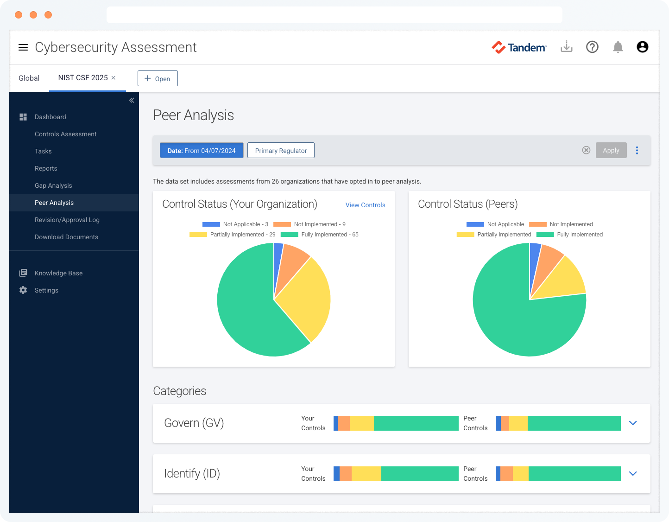Image resolution: width=669 pixels, height=522 pixels.
Task: Toggle Not Applicable legend in your organization chart
Action: click(x=235, y=224)
